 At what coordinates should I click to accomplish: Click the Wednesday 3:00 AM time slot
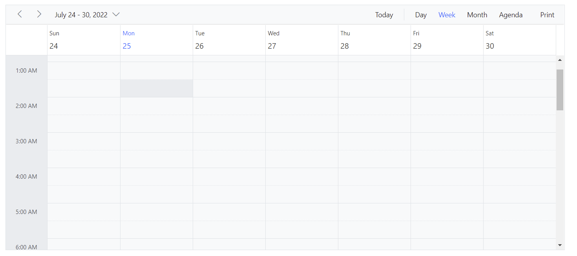click(x=302, y=141)
